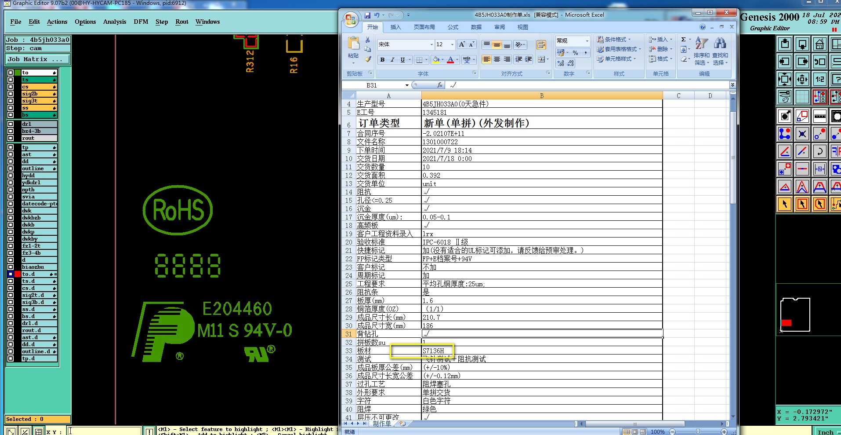Toggle the checkbox for layer 'drl'
This screenshot has width=841, height=435.
click(x=11, y=124)
